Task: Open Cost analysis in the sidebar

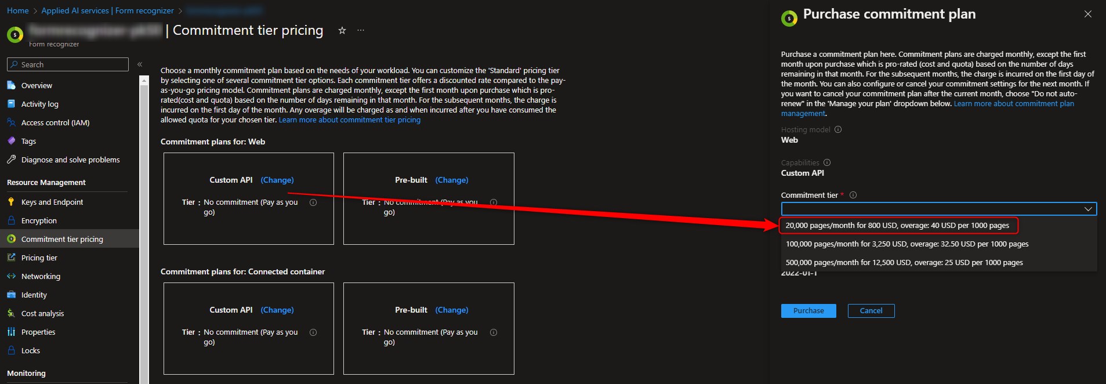Action: tap(43, 313)
